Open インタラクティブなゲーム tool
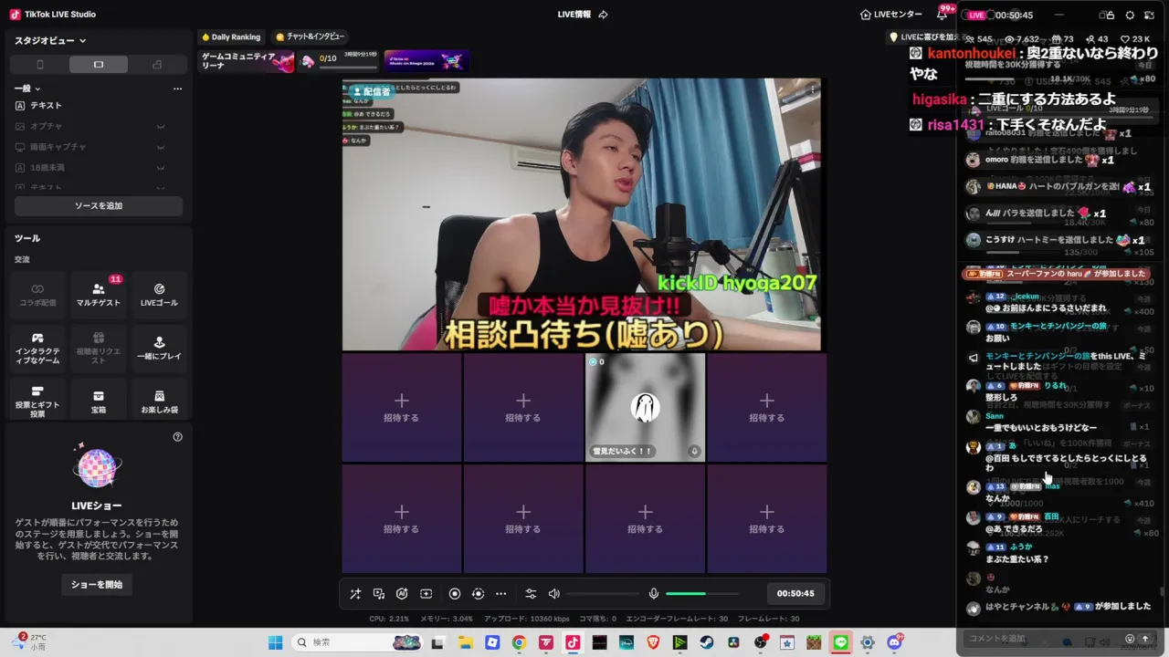Image resolution: width=1169 pixels, height=657 pixels. [x=37, y=348]
